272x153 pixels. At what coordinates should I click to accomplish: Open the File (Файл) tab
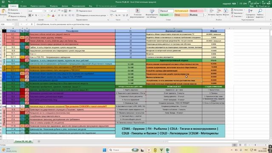point(3,6)
